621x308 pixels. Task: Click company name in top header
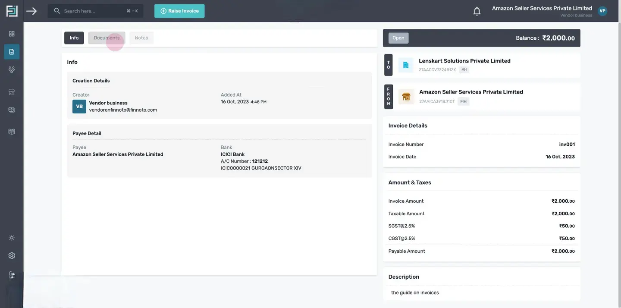(x=542, y=8)
